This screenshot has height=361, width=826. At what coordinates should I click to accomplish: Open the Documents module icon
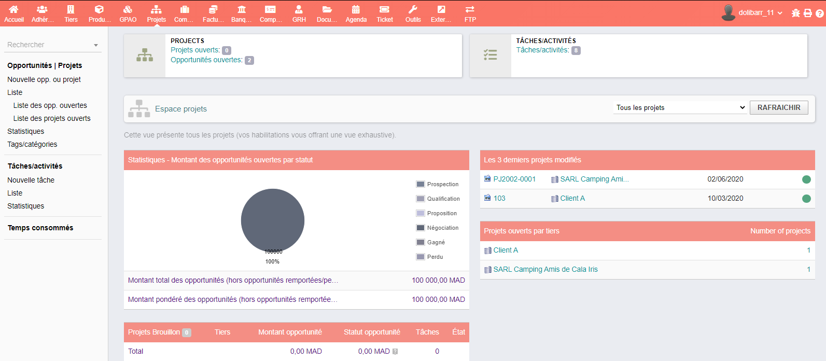327,9
